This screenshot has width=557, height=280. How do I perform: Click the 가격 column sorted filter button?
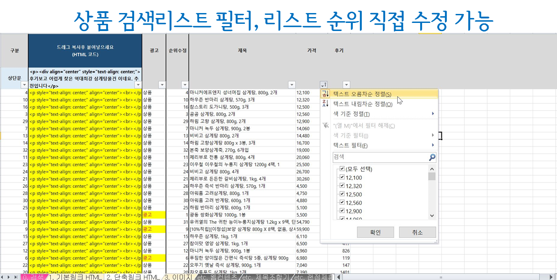click(323, 84)
